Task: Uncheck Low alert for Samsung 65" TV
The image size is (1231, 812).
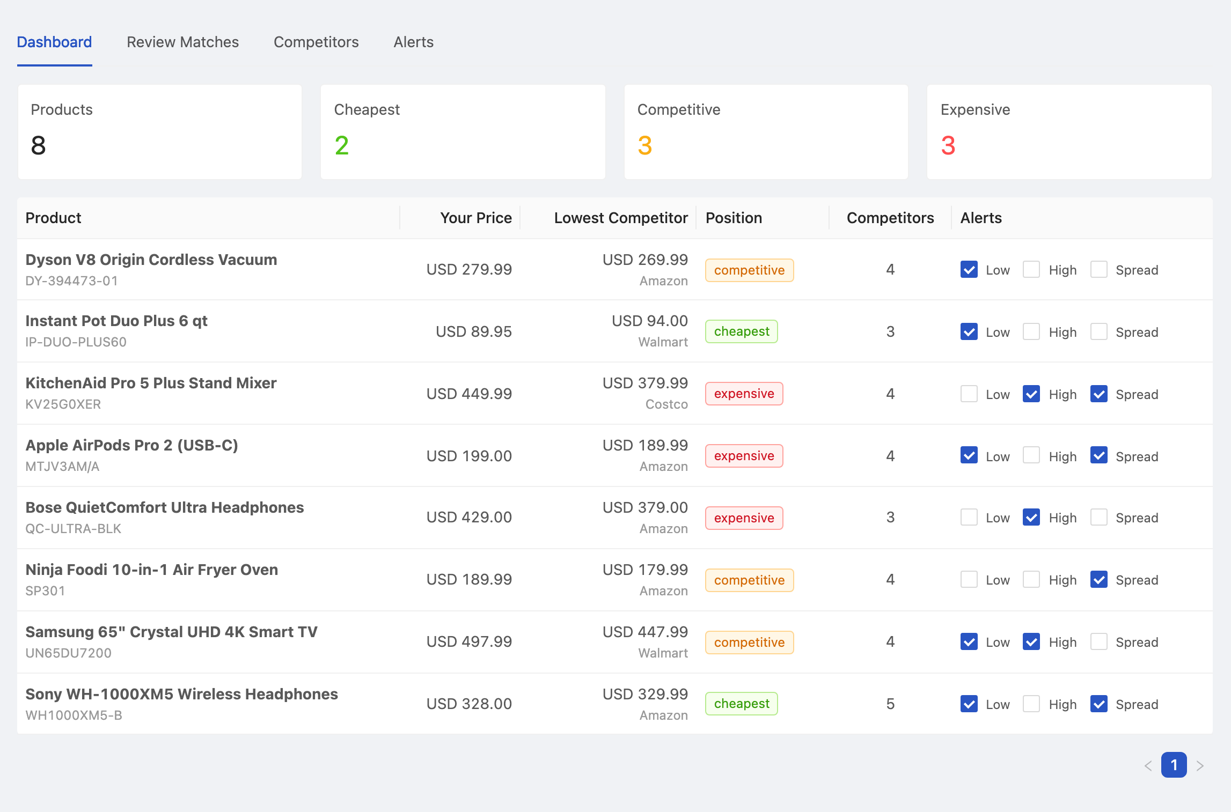Action: click(x=969, y=641)
